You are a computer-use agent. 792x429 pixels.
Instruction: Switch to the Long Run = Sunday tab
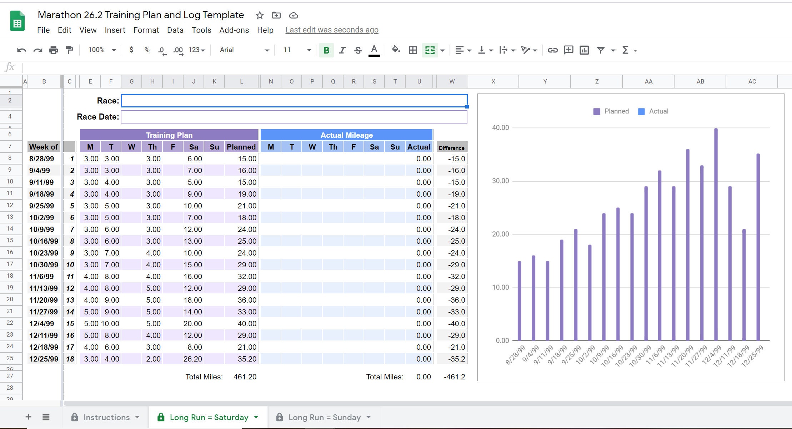tap(325, 417)
